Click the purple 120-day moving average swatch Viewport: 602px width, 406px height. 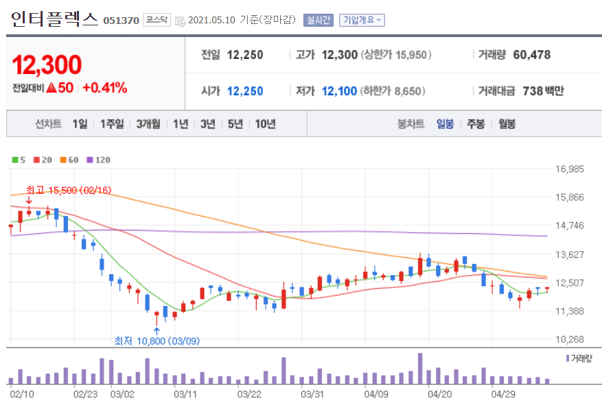click(x=90, y=160)
